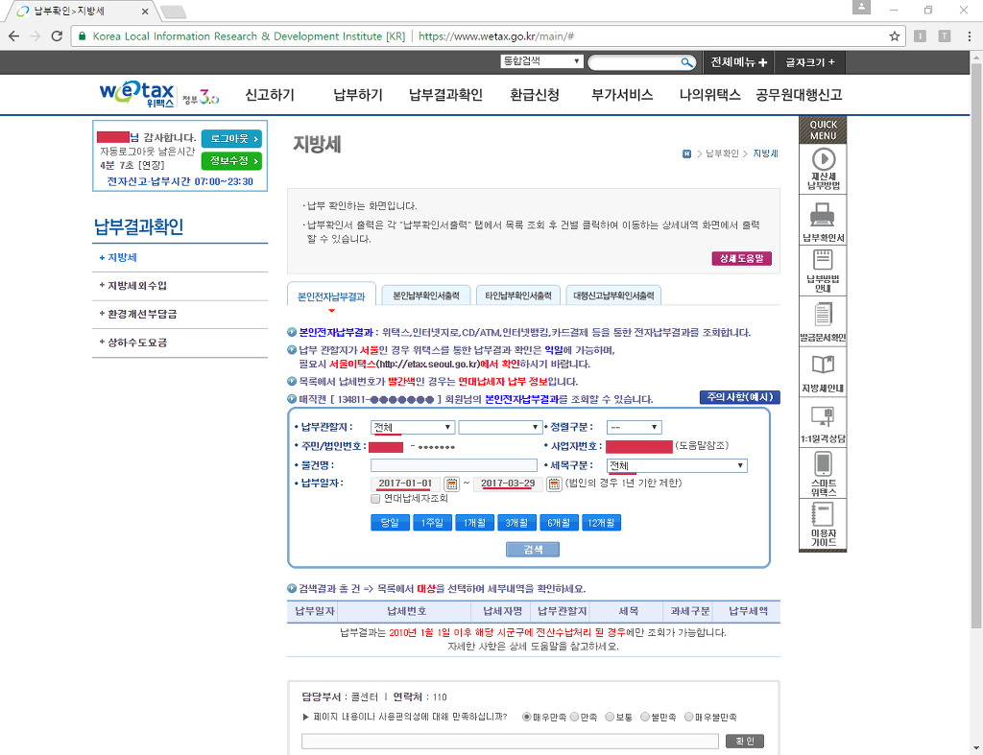Click the secure lock icon in address bar

pos(82,36)
